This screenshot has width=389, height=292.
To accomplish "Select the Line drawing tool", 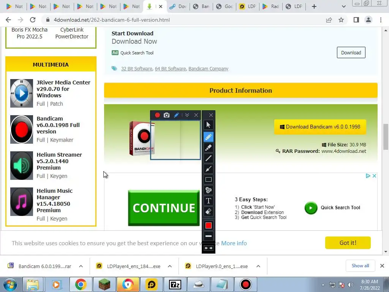I will tap(209, 158).
